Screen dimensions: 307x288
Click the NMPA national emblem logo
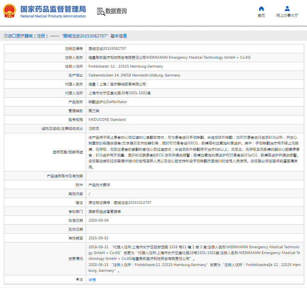[10, 11]
